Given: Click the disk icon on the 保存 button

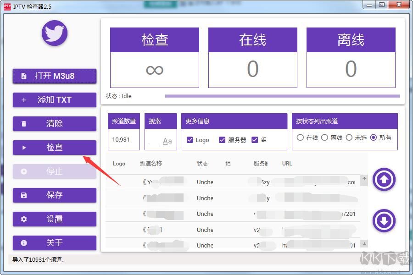Looking at the screenshot, I should coord(24,195).
